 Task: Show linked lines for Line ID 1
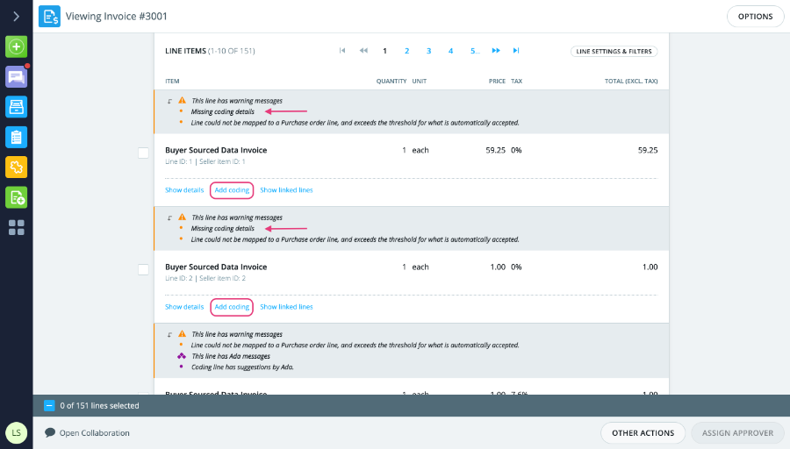(286, 190)
